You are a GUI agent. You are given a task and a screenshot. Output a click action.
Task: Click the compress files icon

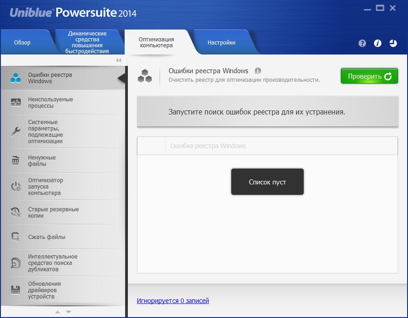15,237
